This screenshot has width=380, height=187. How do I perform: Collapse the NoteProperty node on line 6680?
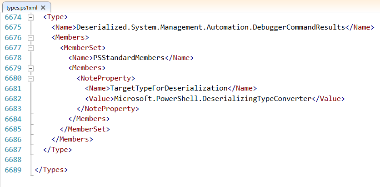31,78
